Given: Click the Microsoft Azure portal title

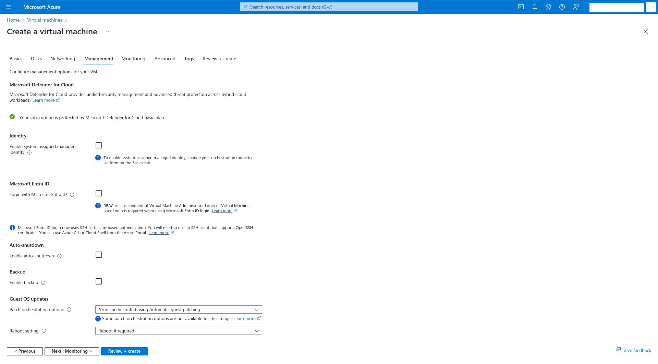Looking at the screenshot, I should pyautogui.click(x=42, y=7).
